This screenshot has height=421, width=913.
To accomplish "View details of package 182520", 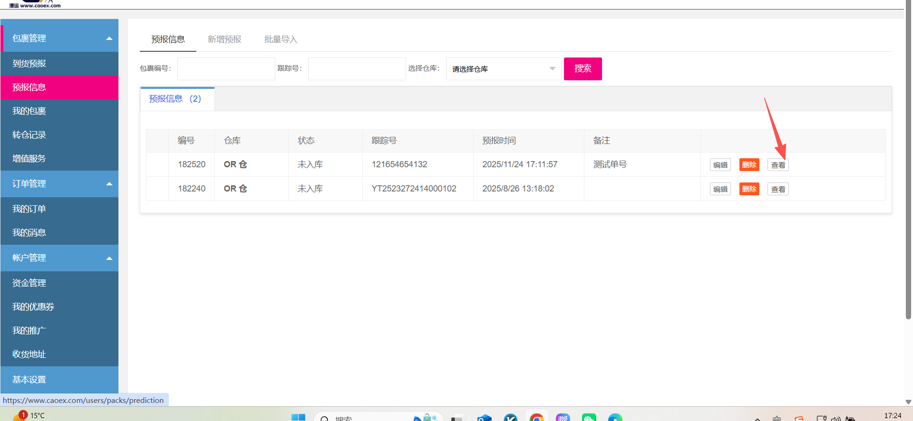I will 778,165.
